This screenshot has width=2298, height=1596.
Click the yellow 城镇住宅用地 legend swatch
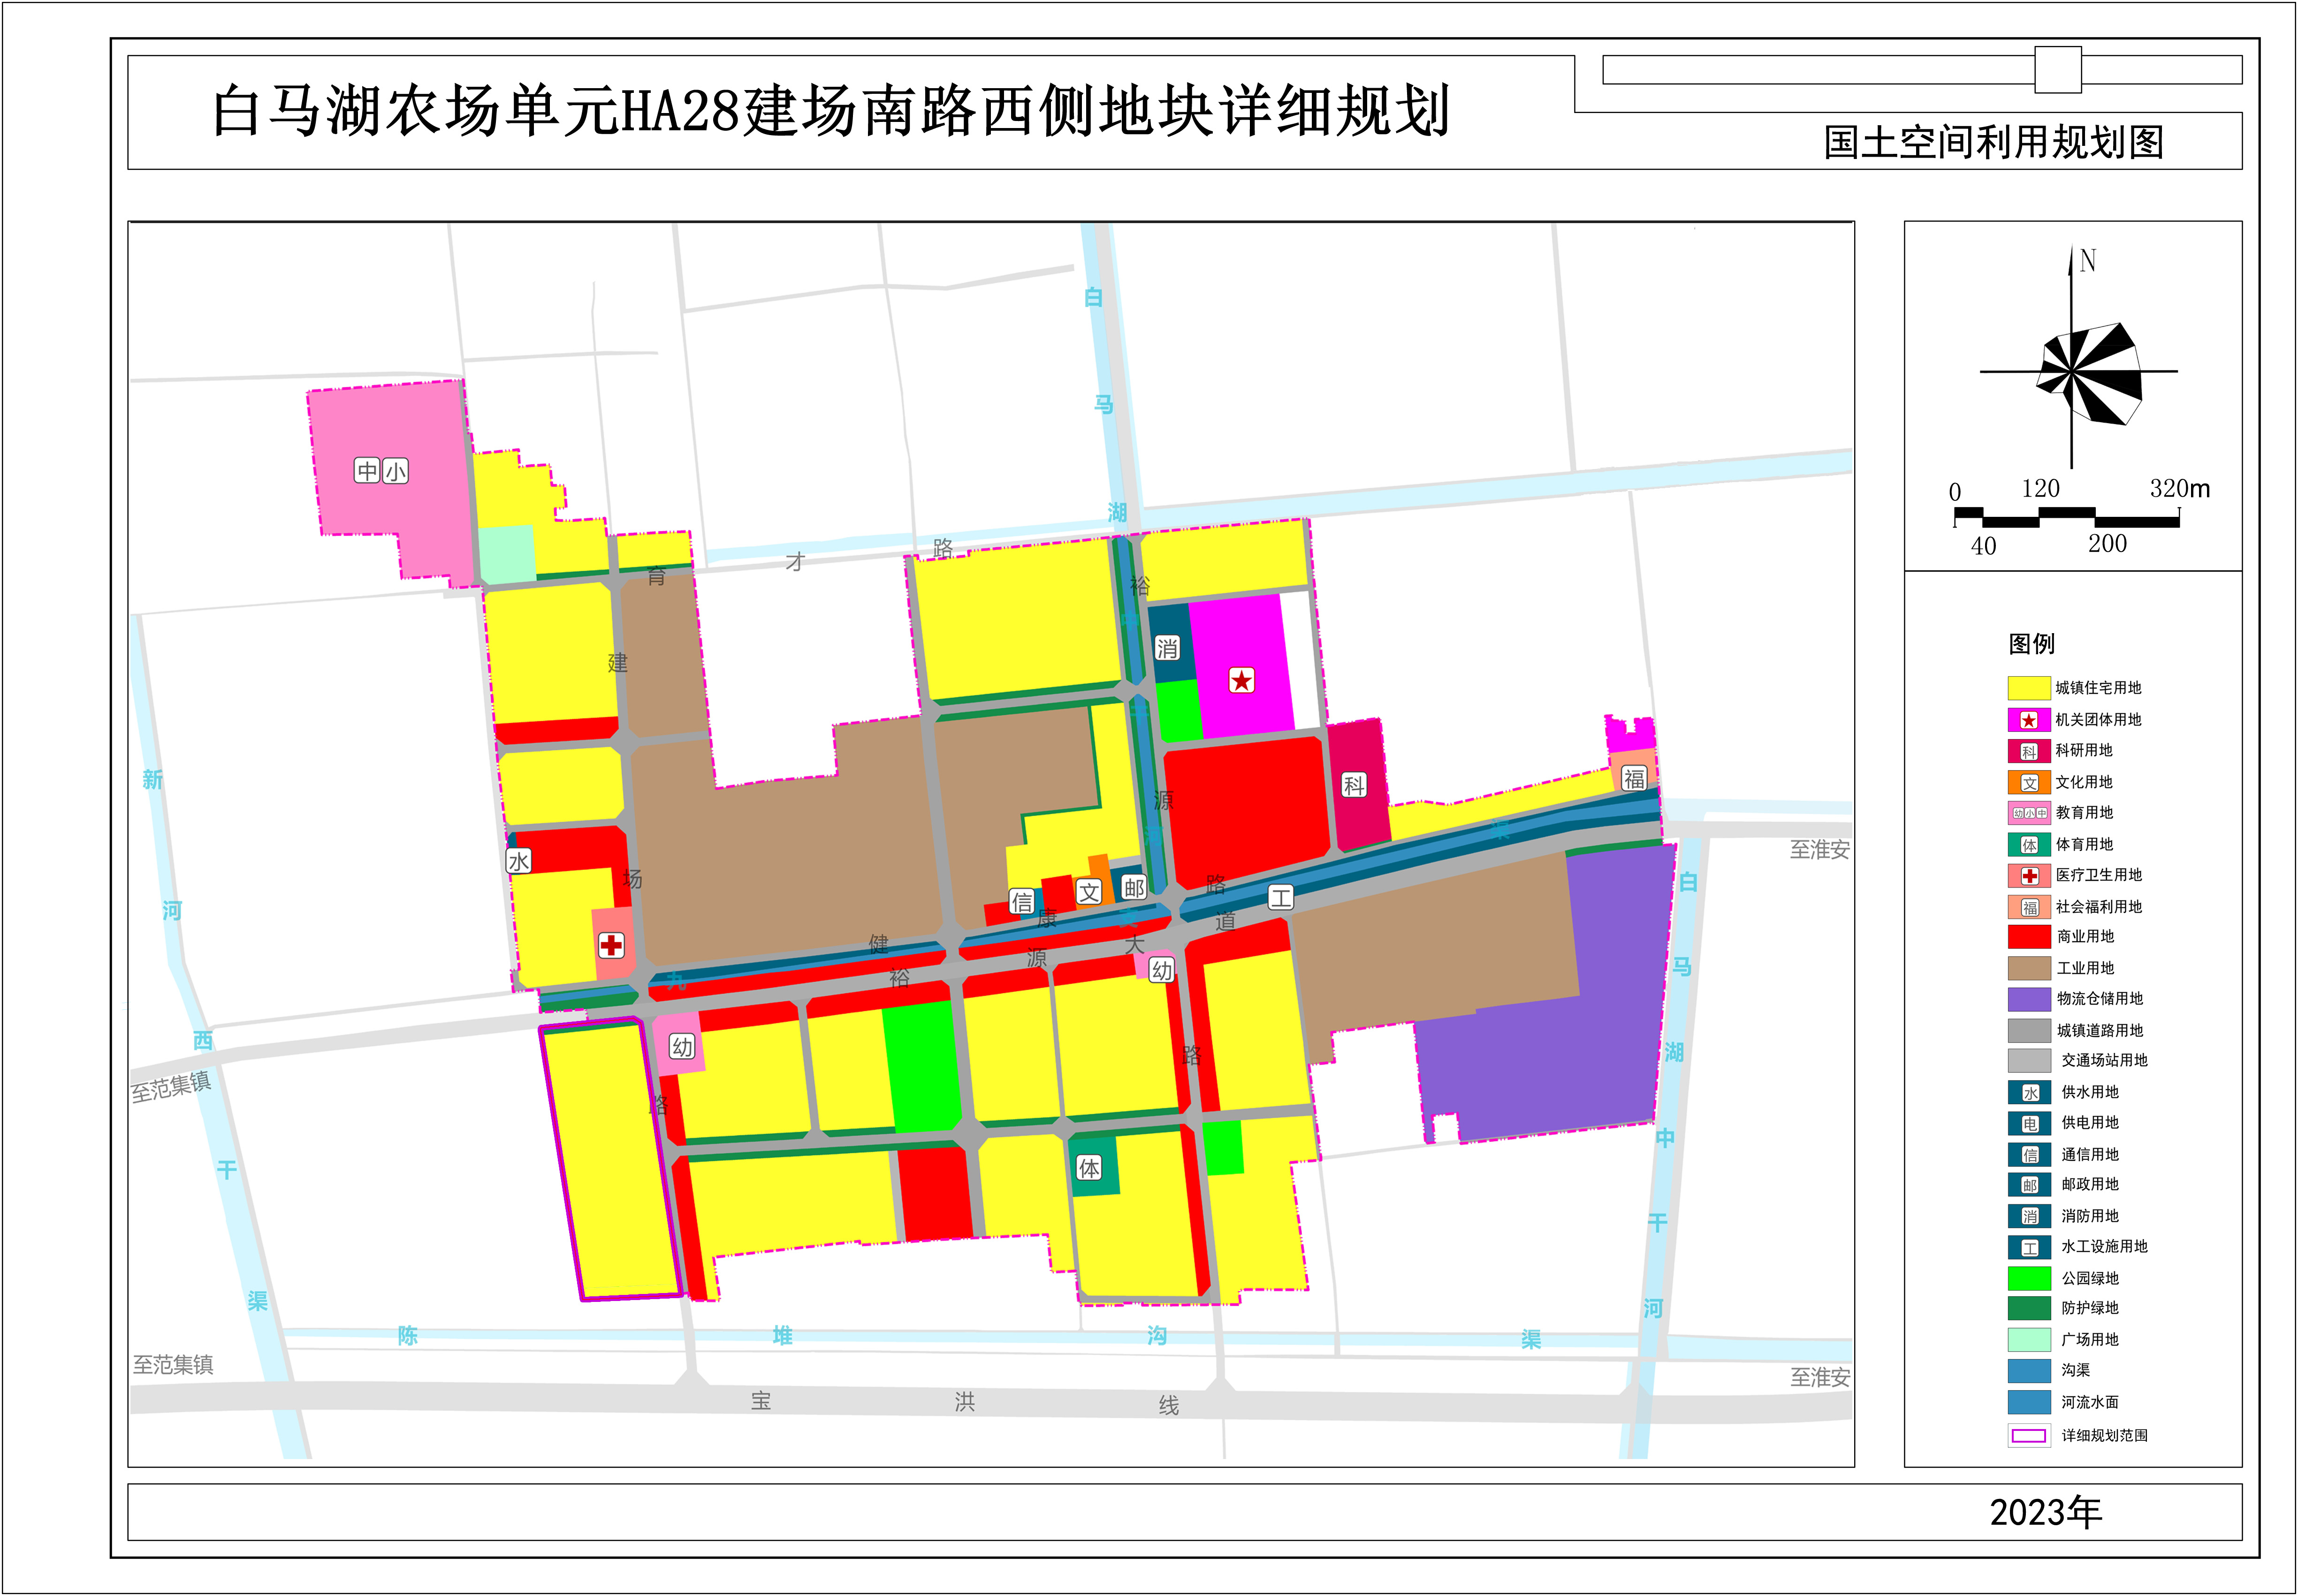(x=2029, y=688)
